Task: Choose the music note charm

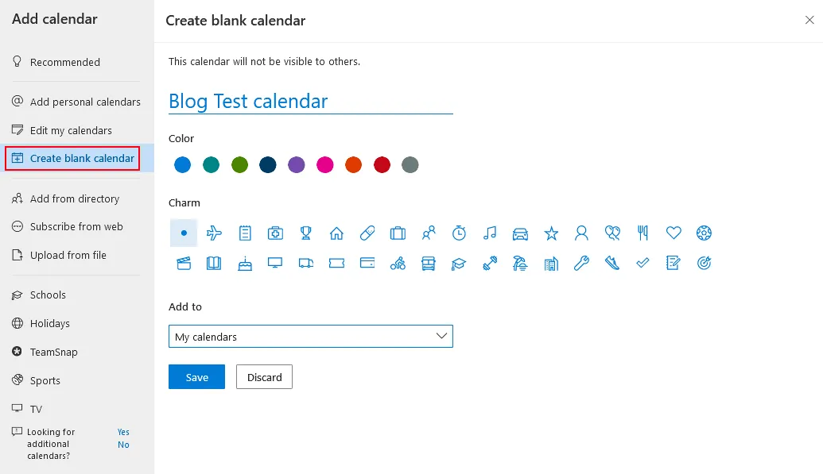Action: (x=490, y=233)
